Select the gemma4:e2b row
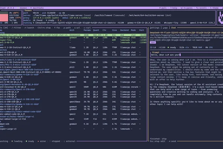This screenshot has width=223, height=149. (x=73, y=124)
